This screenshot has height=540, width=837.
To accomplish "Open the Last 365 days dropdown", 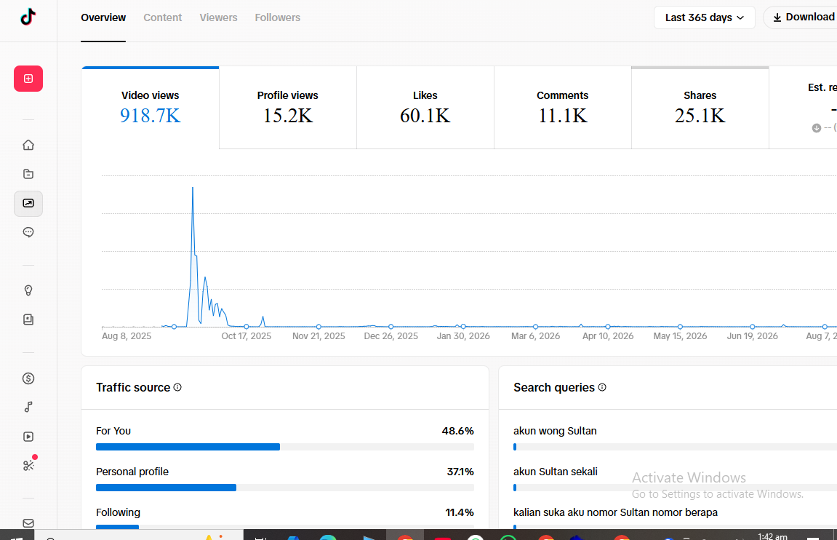I will pos(704,17).
